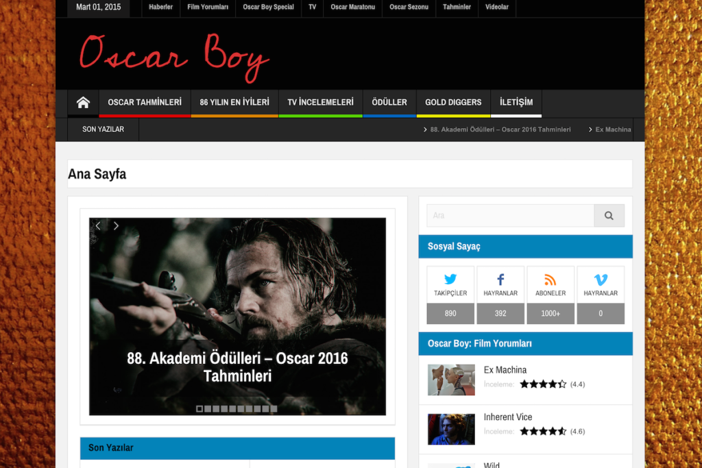Open OSCAR TAHMİNLERİ navigation tab
Viewport: 702px width, 468px height.
tap(145, 103)
